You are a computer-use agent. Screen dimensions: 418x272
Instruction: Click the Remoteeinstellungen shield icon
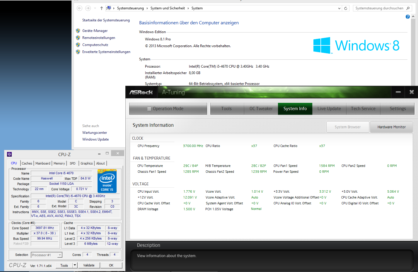click(78, 38)
